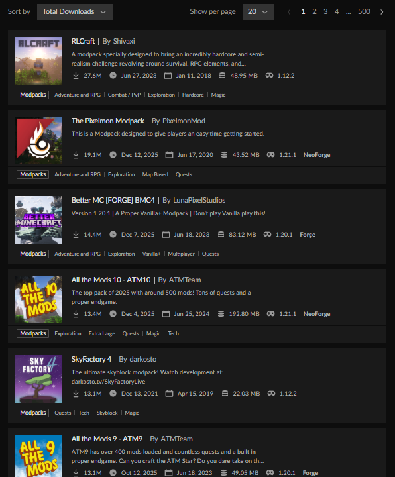The height and width of the screenshot is (477, 395).
Task: Open the All the Mods 10 thumbnail
Action: [x=38, y=299]
